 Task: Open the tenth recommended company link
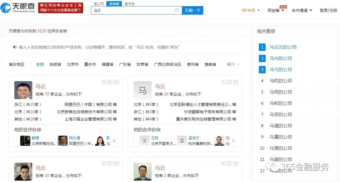(280, 148)
